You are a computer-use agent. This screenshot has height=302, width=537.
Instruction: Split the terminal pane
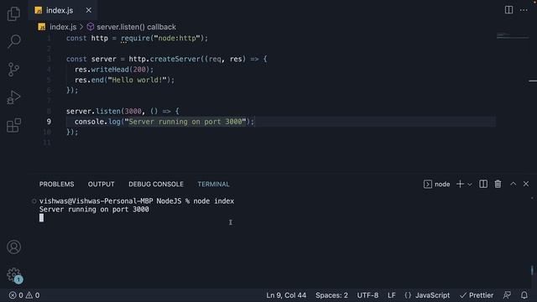(483, 185)
